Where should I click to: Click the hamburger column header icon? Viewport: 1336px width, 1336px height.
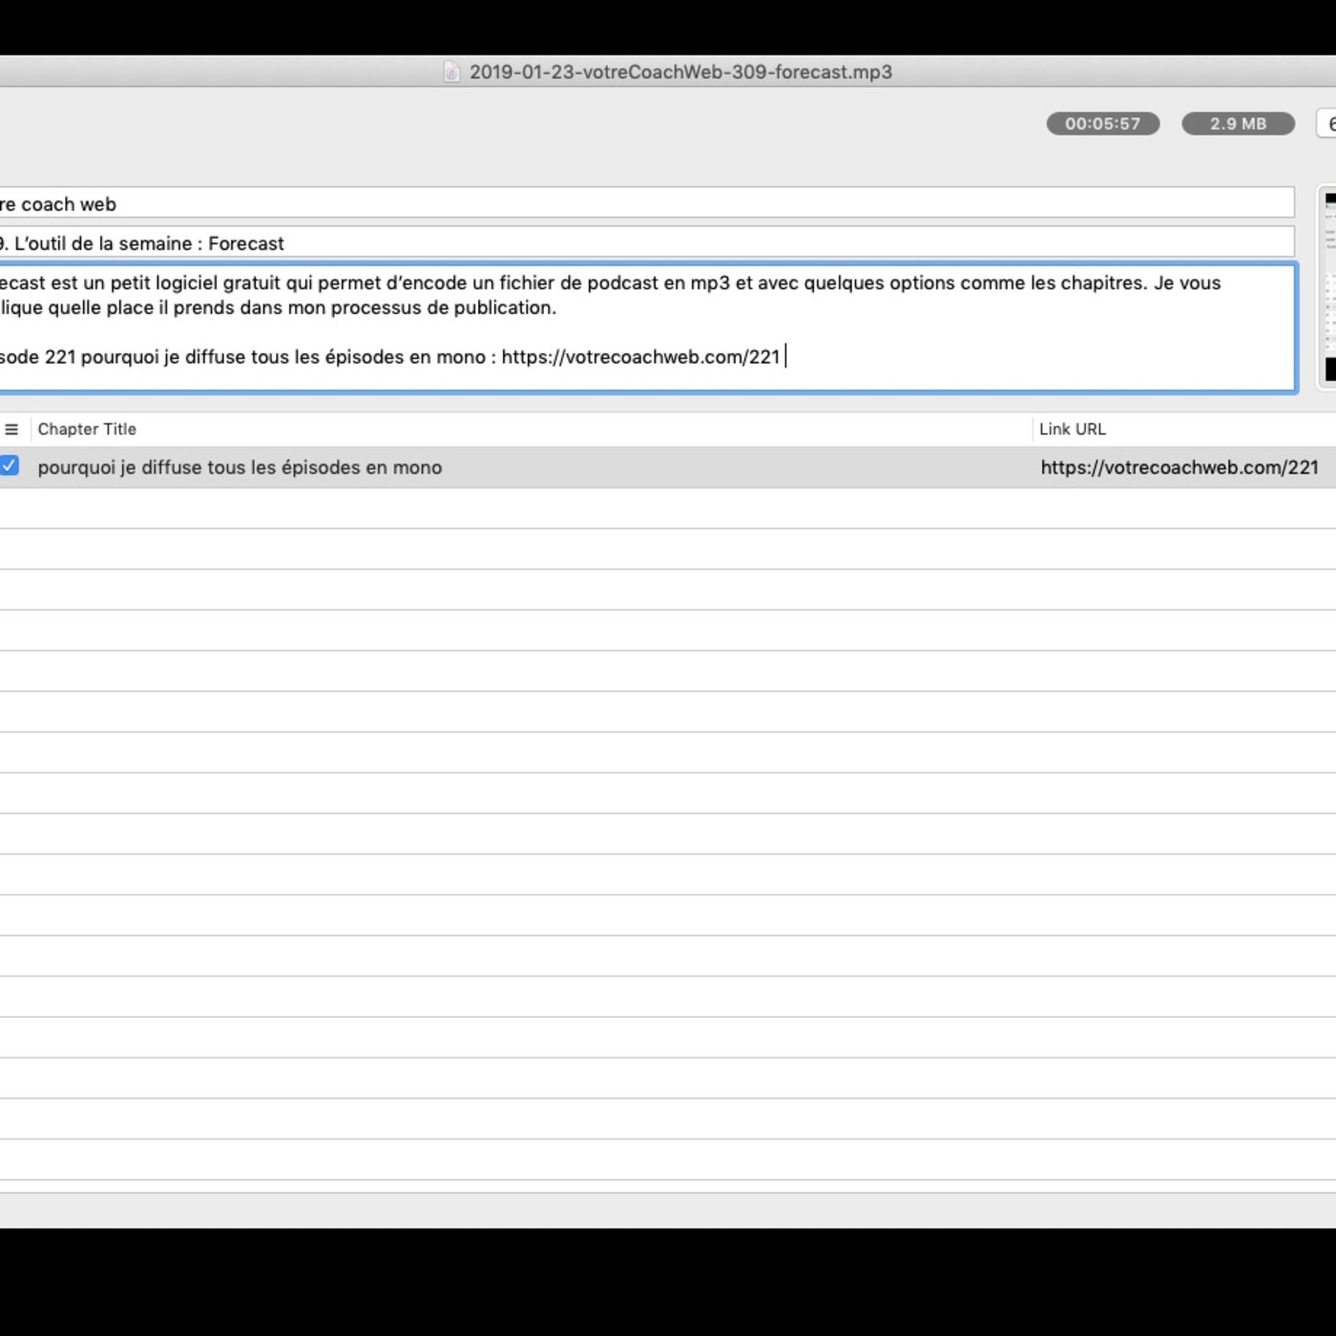pyautogui.click(x=11, y=429)
